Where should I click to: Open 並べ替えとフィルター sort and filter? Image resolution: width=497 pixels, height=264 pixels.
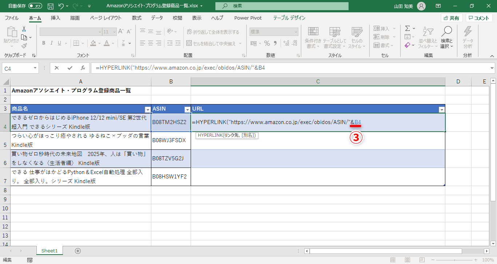[x=428, y=38]
